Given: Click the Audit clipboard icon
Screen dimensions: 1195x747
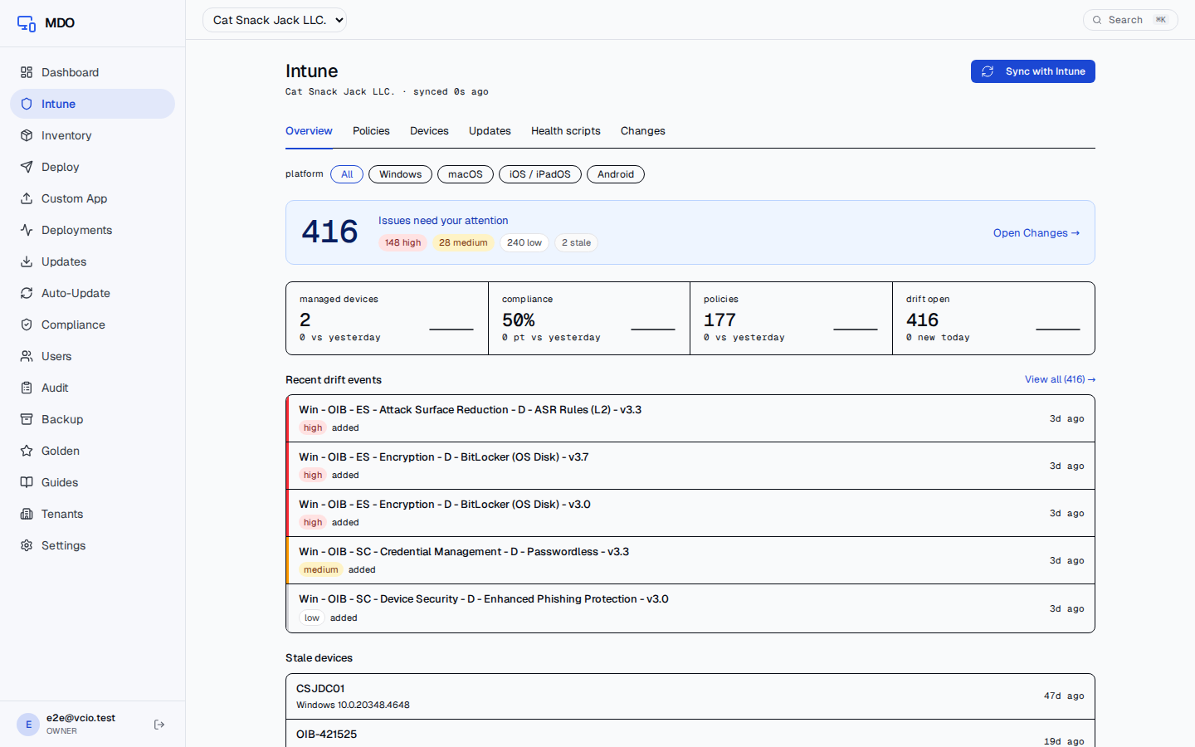Looking at the screenshot, I should [x=27, y=388].
